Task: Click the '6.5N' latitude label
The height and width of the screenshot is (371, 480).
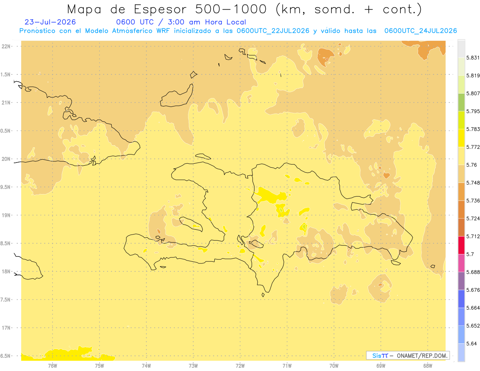Action: click(x=6, y=356)
